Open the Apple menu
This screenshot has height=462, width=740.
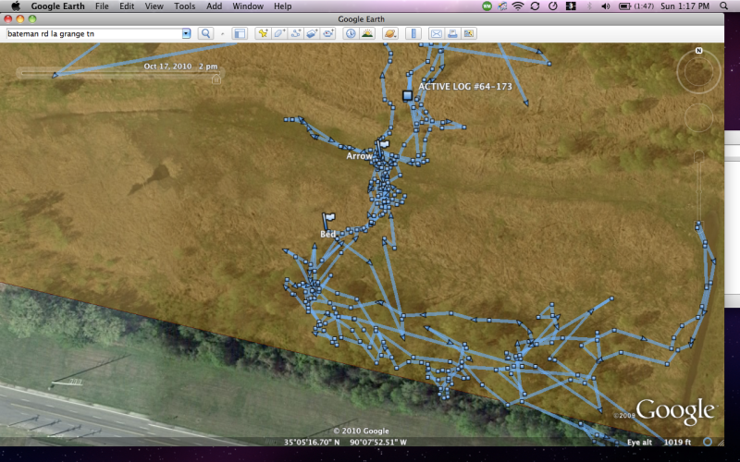tap(16, 6)
